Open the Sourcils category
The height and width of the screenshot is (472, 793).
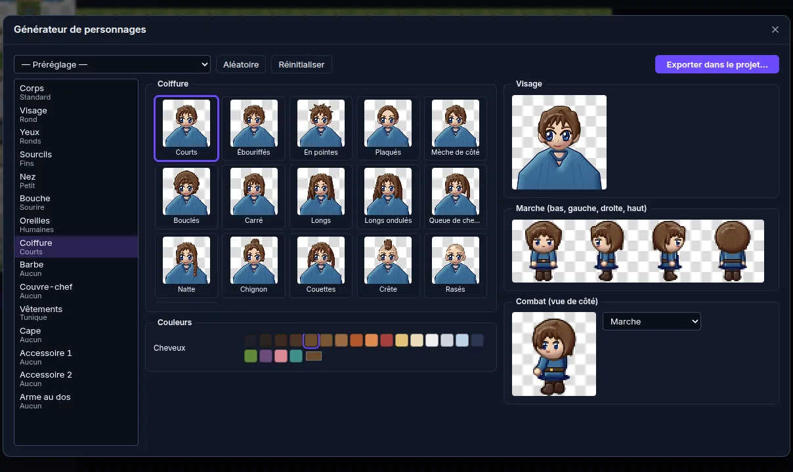[76, 159]
